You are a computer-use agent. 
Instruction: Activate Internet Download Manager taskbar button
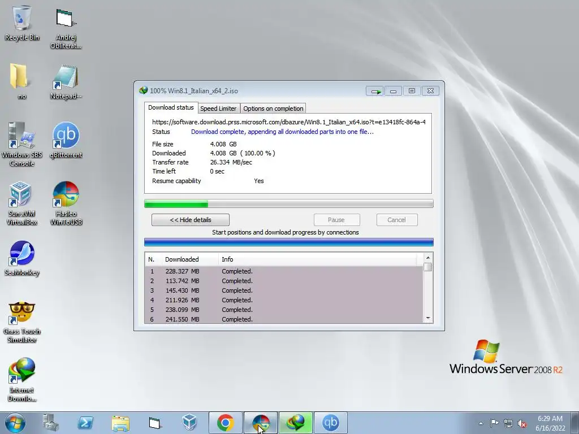296,423
